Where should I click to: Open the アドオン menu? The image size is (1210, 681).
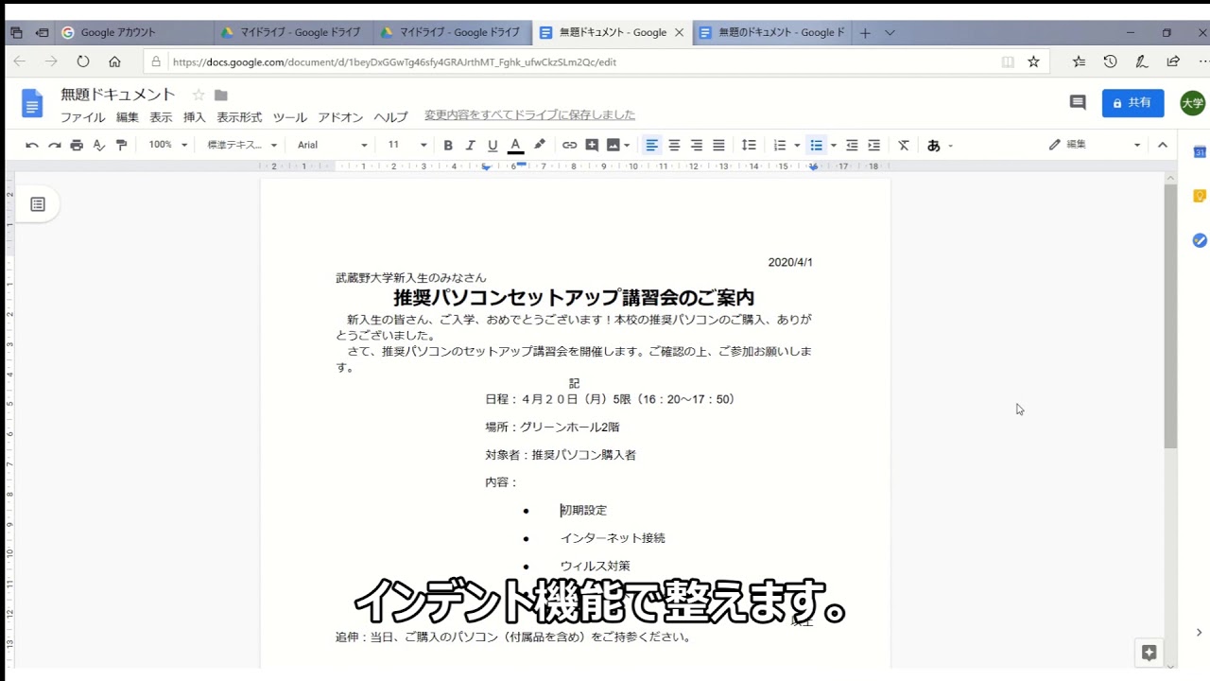(340, 117)
